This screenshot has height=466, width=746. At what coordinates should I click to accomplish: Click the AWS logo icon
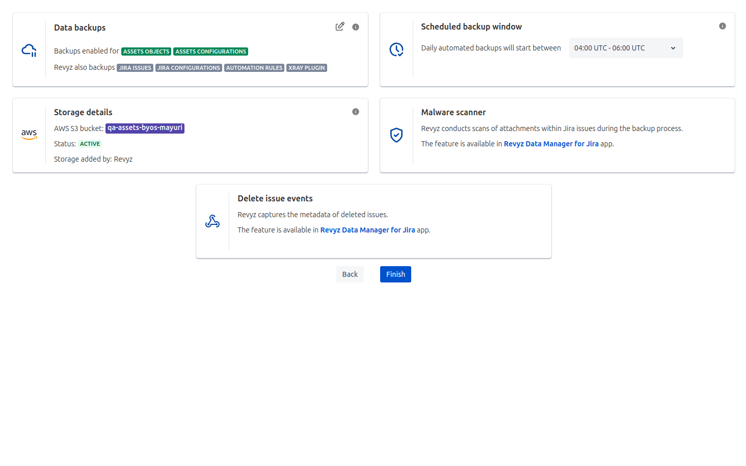tap(29, 134)
